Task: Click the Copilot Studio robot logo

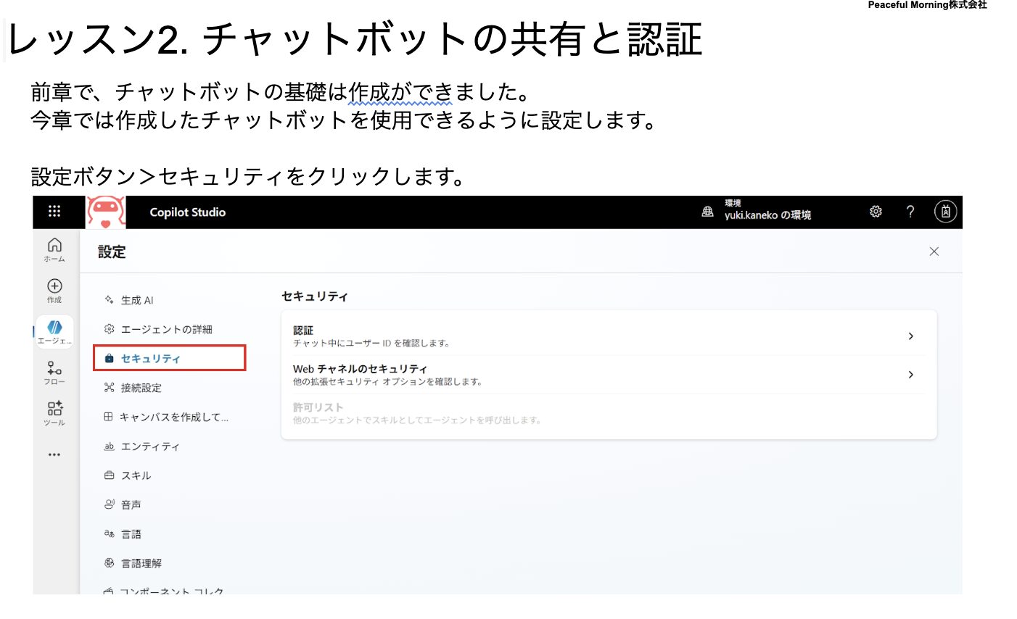Action: (106, 212)
